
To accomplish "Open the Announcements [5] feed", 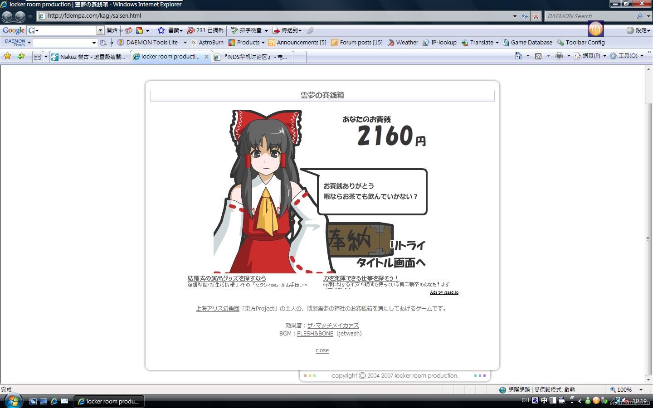I will [x=297, y=43].
